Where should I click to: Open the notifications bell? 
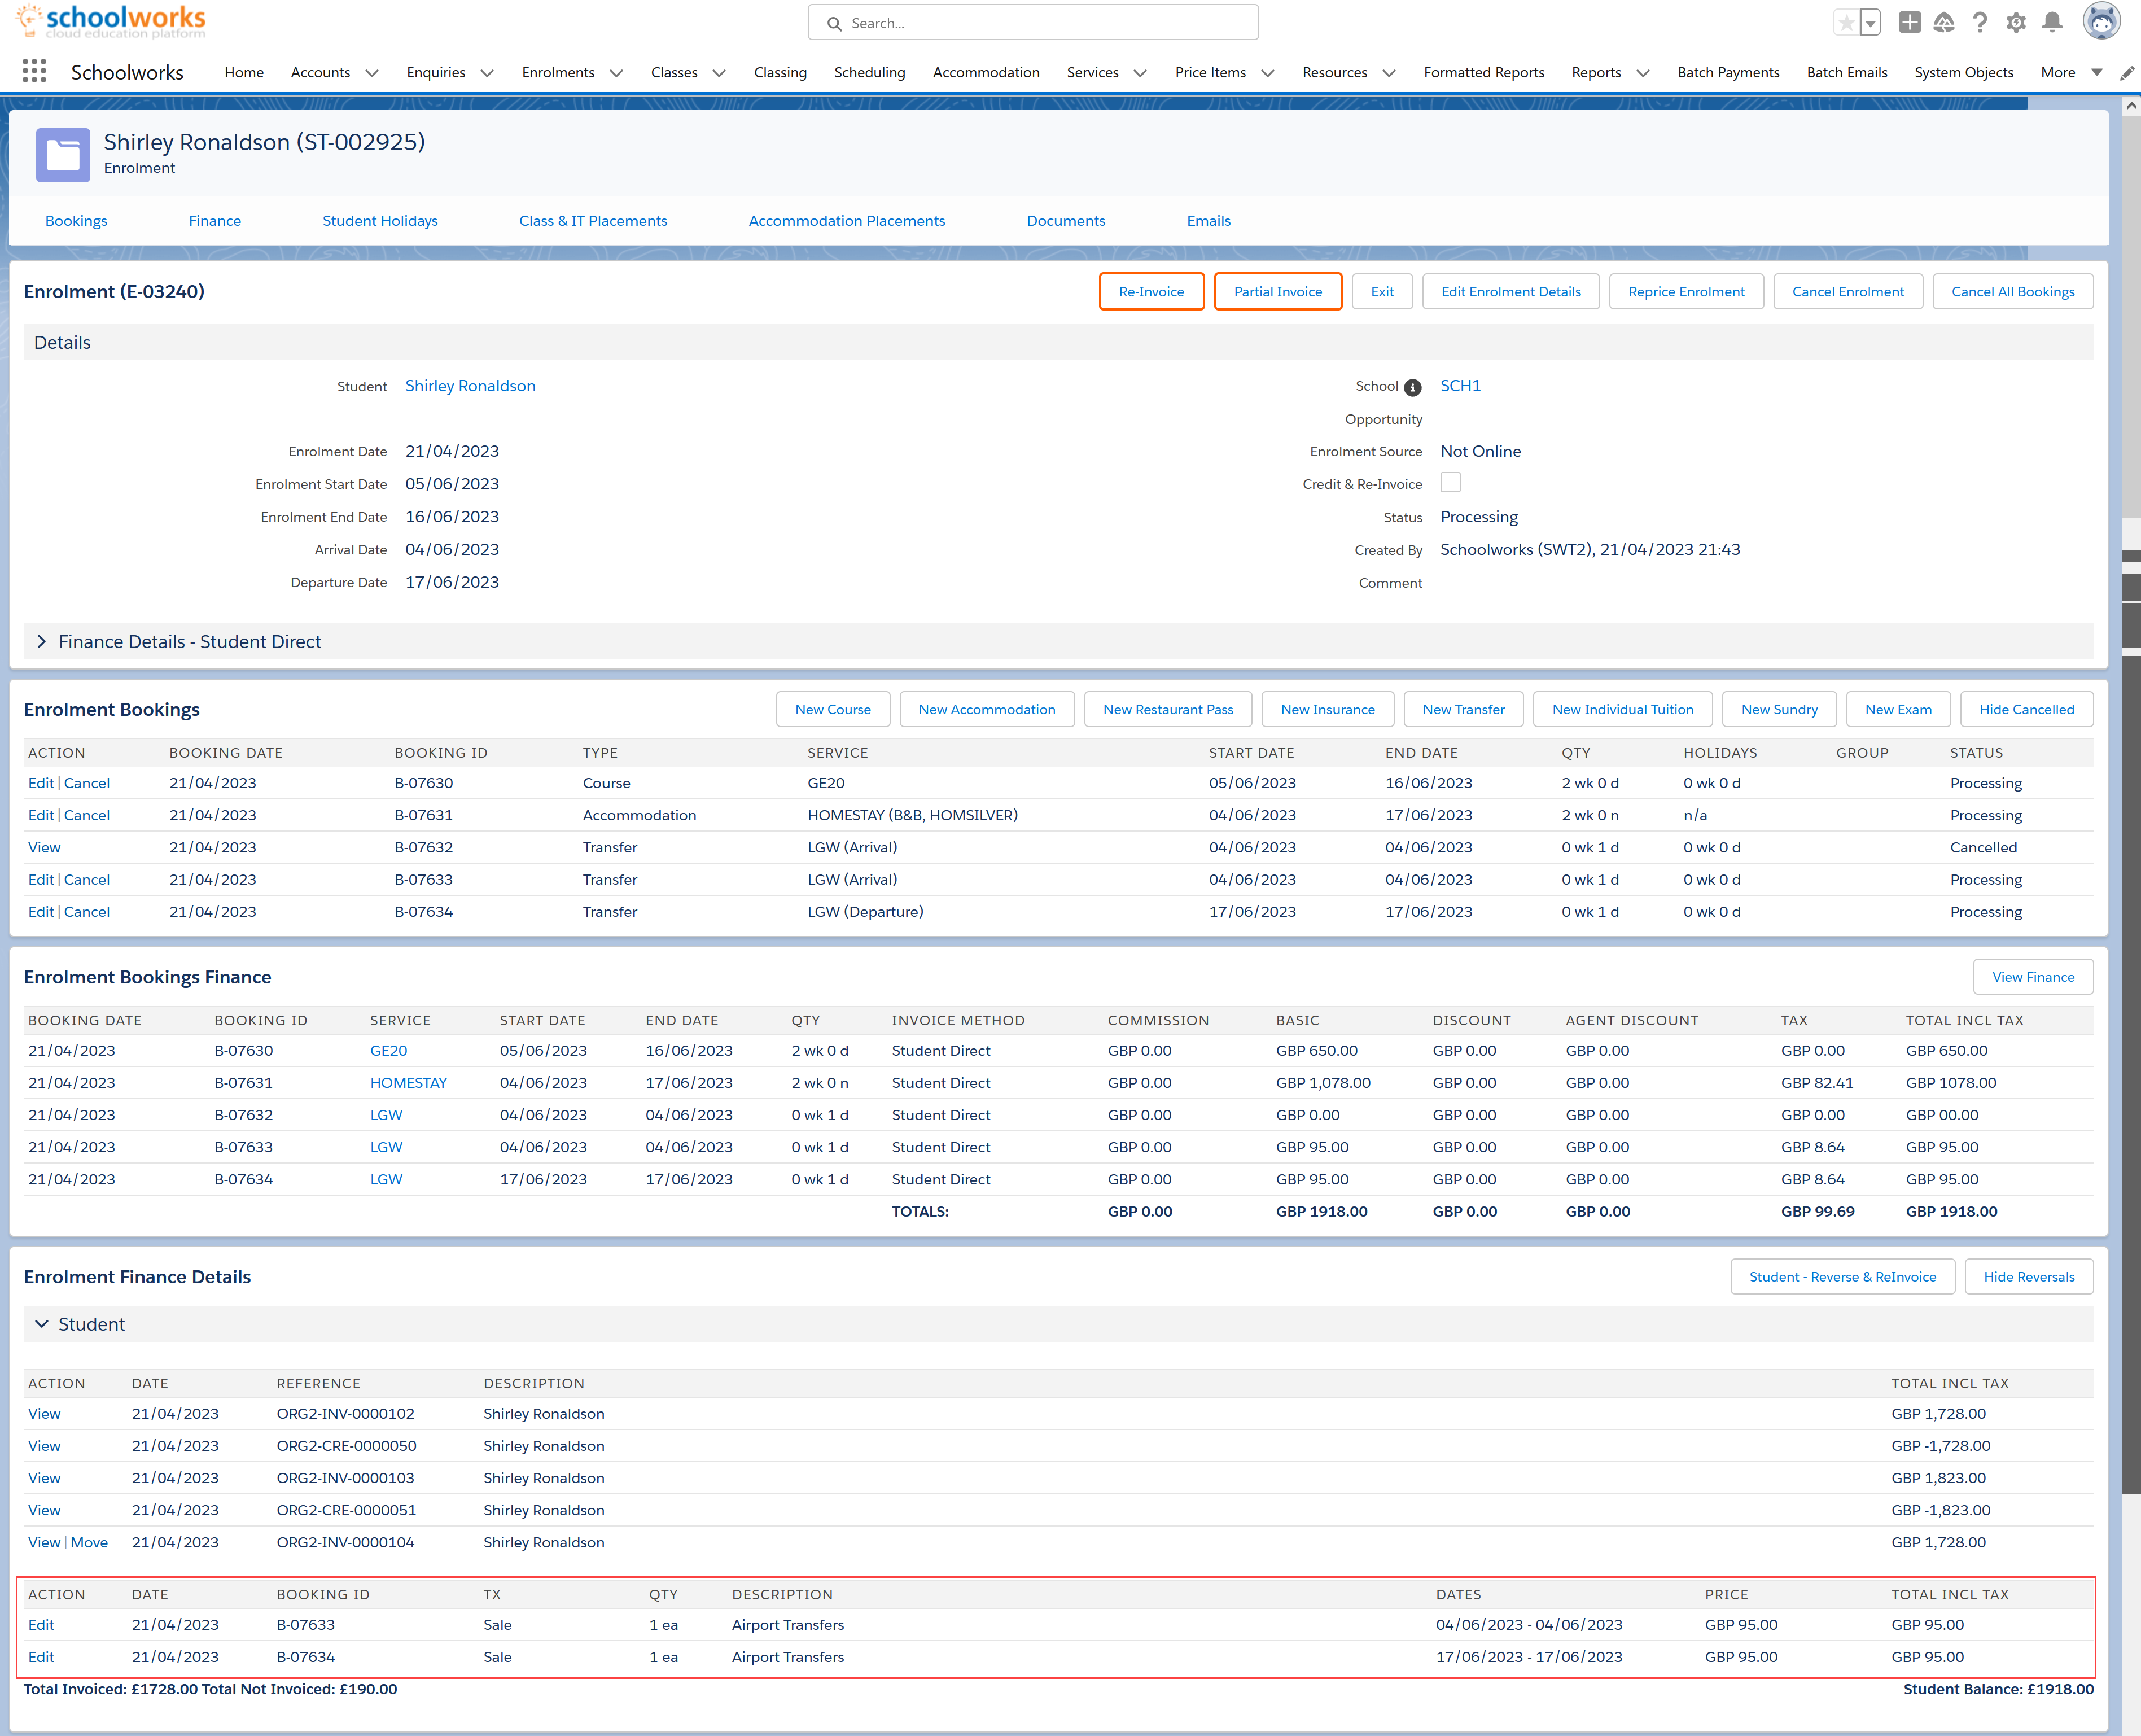point(2052,22)
